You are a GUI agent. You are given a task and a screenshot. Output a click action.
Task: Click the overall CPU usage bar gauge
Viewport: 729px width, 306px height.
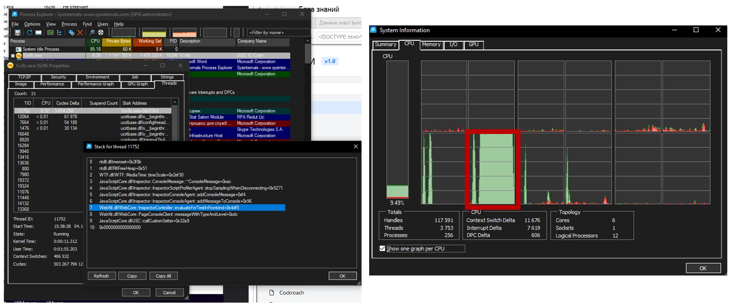click(x=397, y=129)
